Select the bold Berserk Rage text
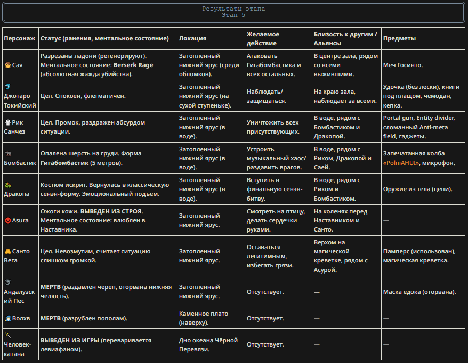This screenshot has height=363, width=468. pos(133,65)
